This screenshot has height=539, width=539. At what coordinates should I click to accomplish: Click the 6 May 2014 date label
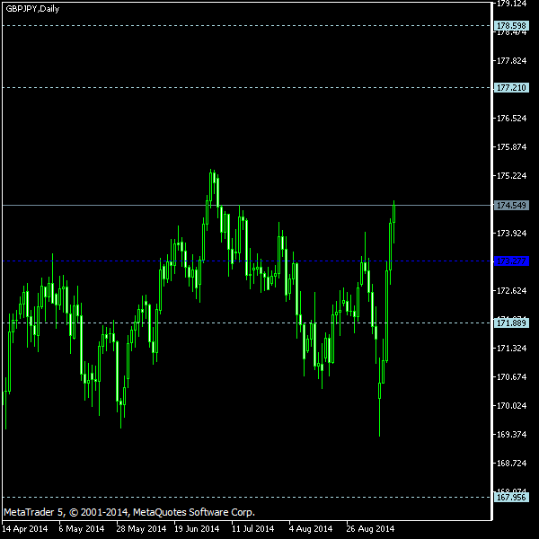tap(81, 529)
